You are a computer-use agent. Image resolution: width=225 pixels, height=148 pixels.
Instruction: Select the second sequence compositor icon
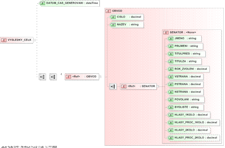point(53,77)
